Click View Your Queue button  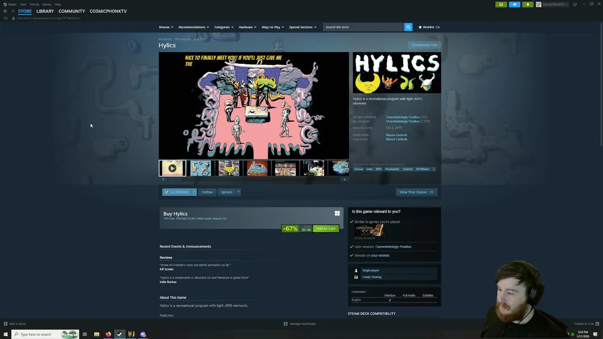pyautogui.click(x=416, y=192)
